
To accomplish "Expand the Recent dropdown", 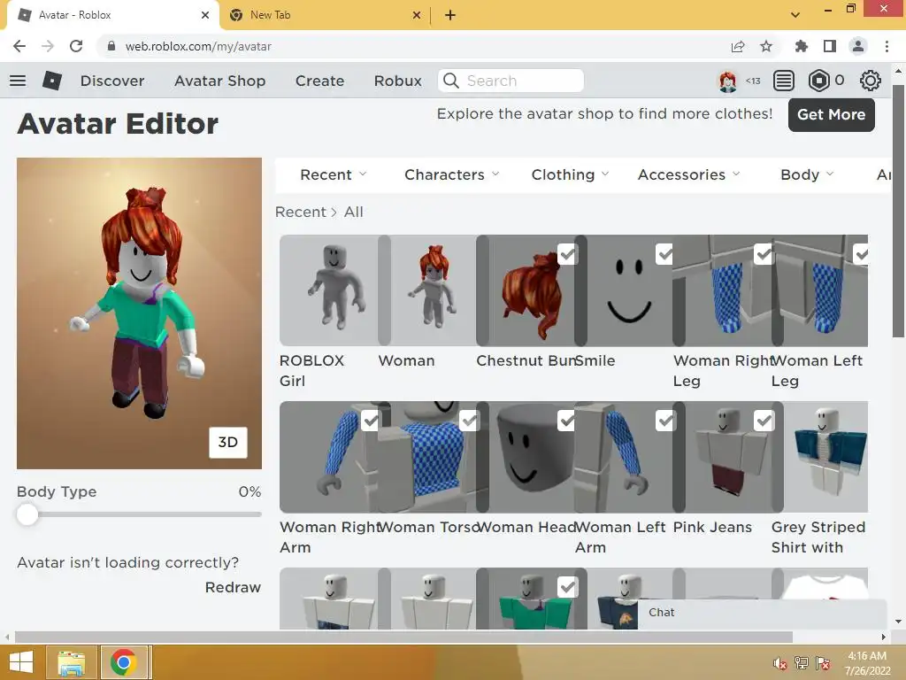I will (334, 174).
